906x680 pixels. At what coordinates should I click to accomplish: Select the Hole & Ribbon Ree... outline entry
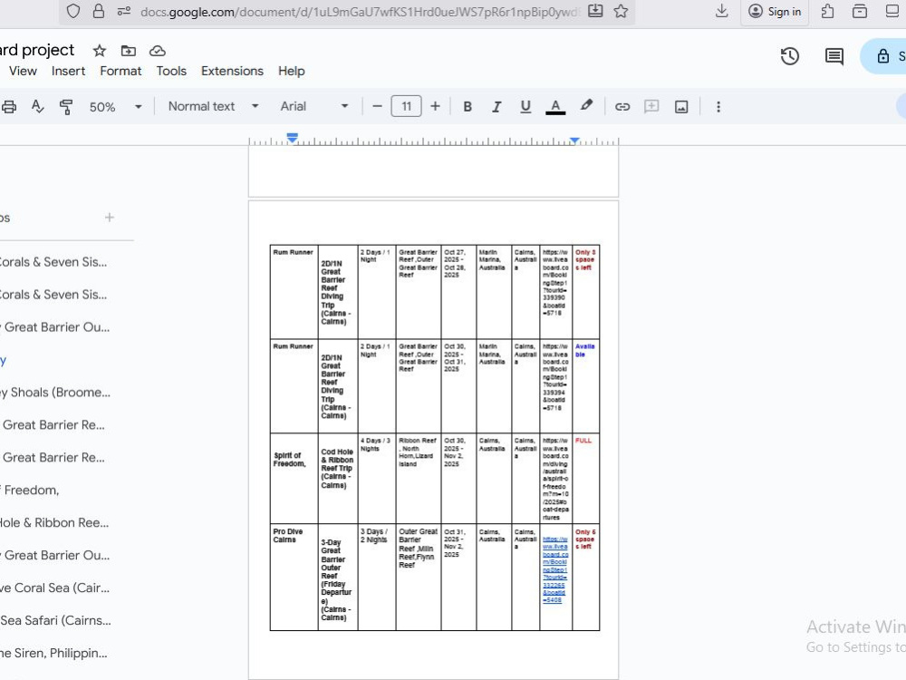point(56,523)
